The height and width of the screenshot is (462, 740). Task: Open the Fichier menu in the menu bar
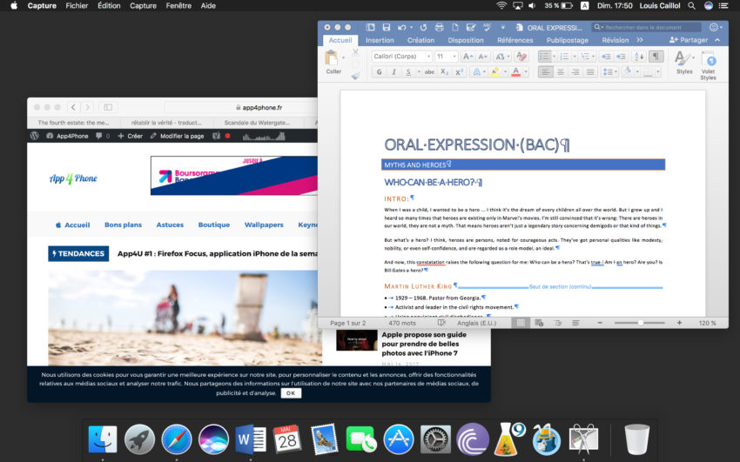pos(77,6)
